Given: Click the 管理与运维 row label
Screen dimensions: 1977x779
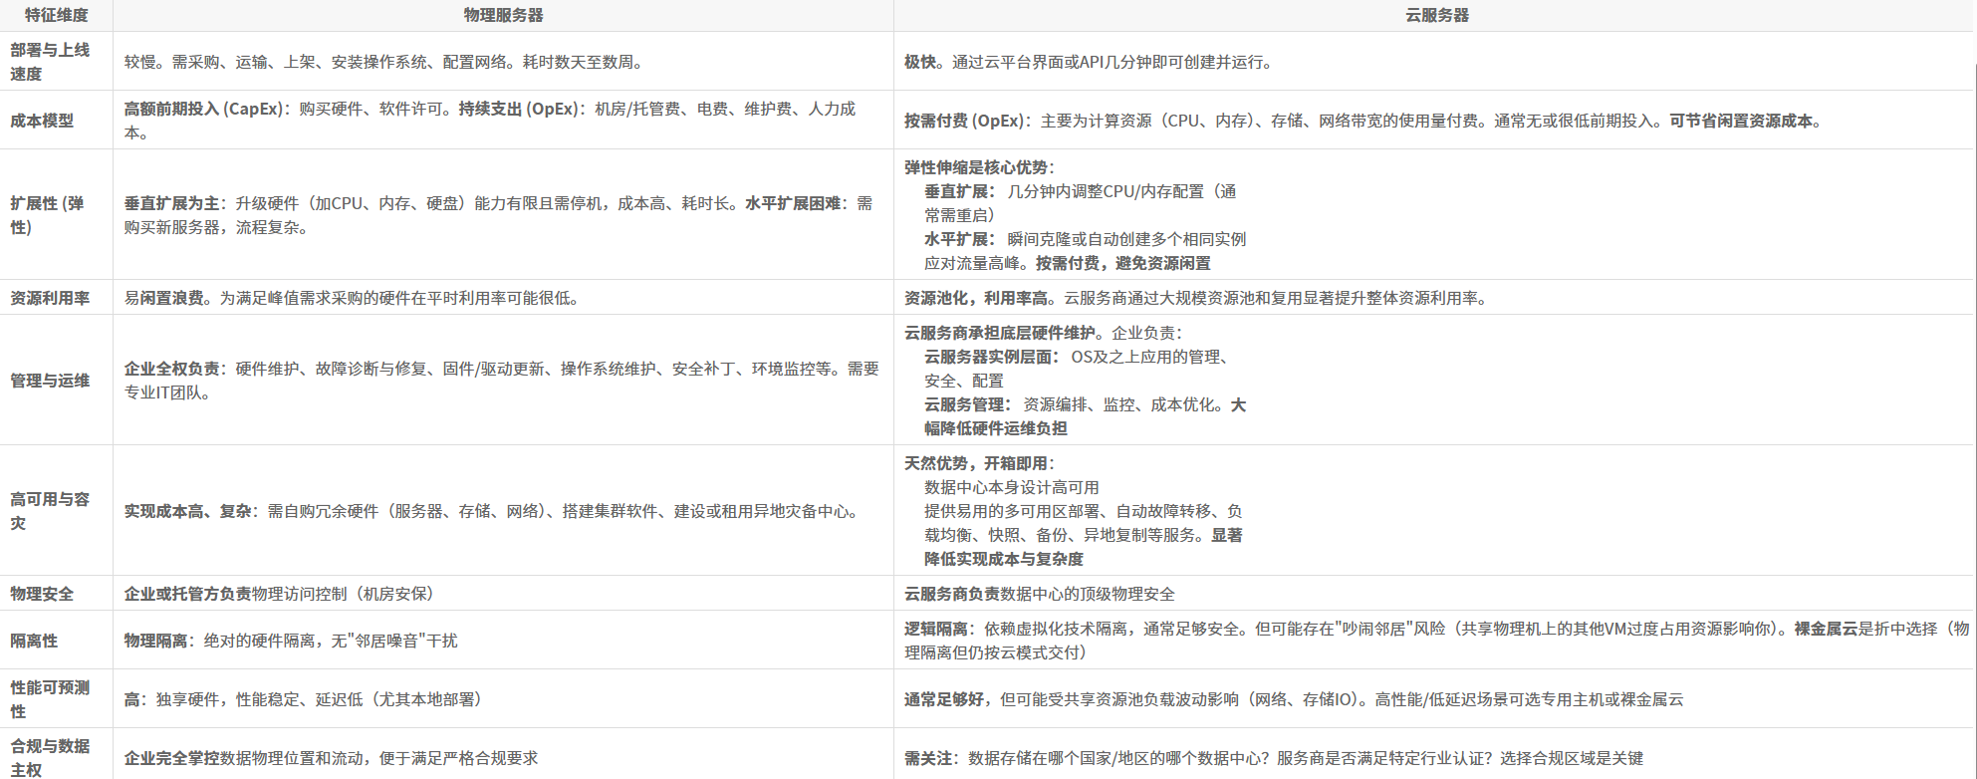Looking at the screenshot, I should pyautogui.click(x=50, y=381).
